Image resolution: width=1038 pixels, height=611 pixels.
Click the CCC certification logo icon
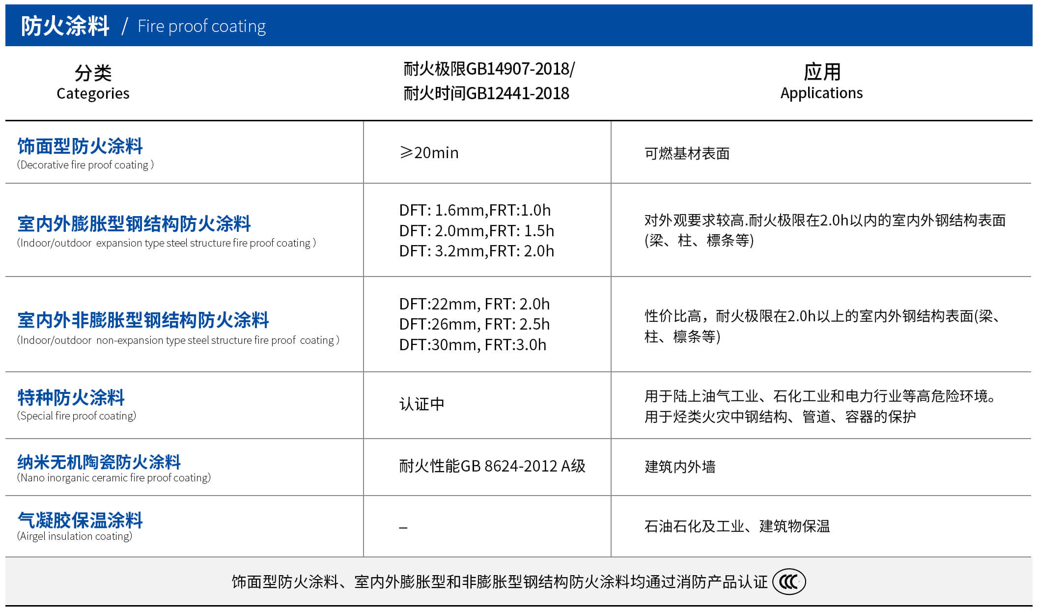[788, 582]
